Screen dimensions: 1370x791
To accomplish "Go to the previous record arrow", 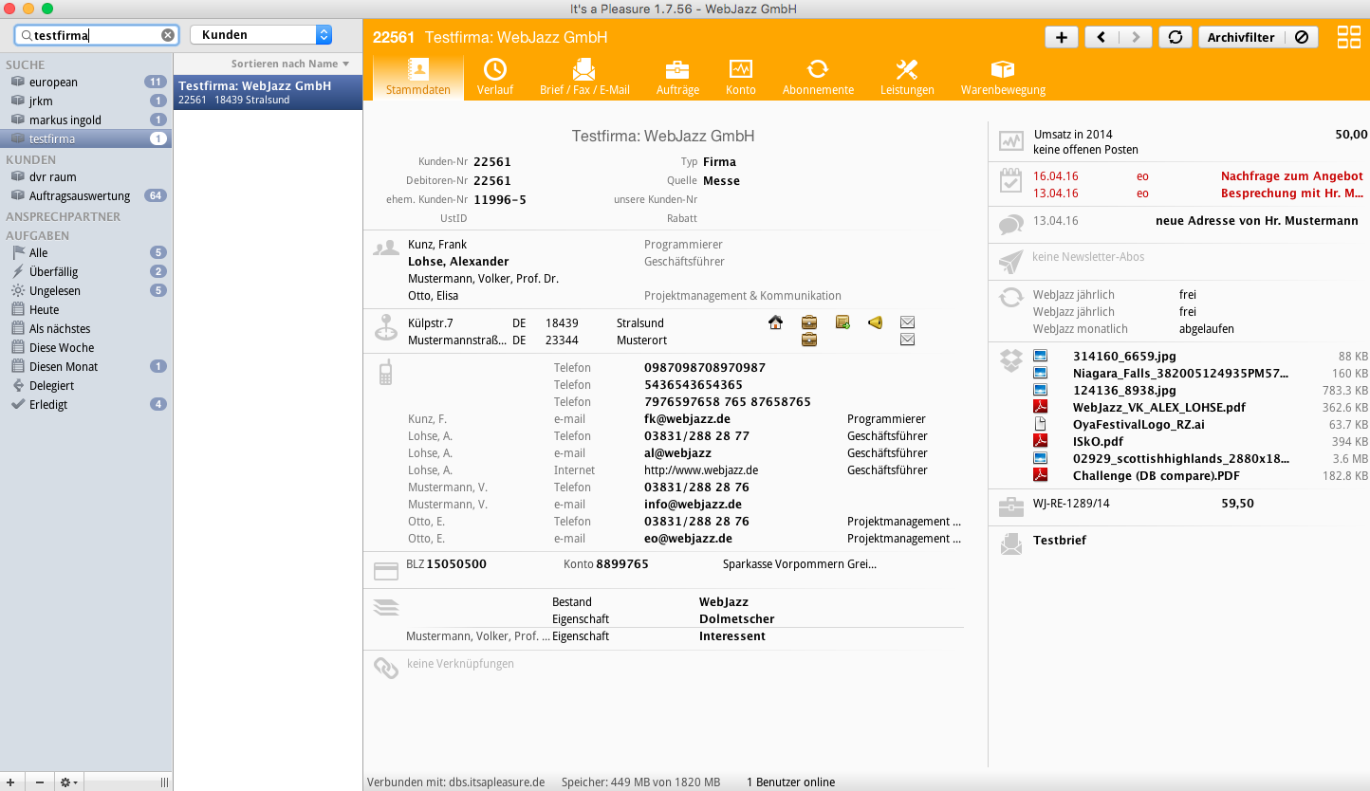I will [x=1102, y=37].
